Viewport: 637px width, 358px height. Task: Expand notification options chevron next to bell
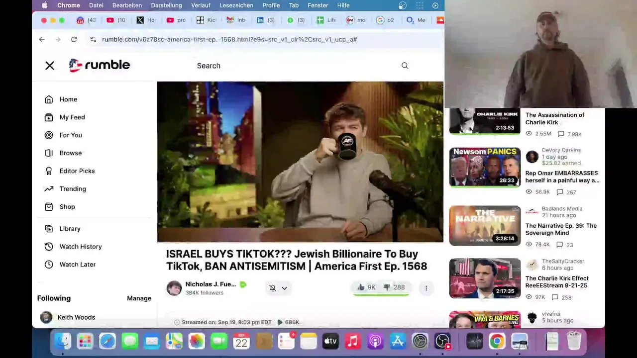[x=284, y=288]
